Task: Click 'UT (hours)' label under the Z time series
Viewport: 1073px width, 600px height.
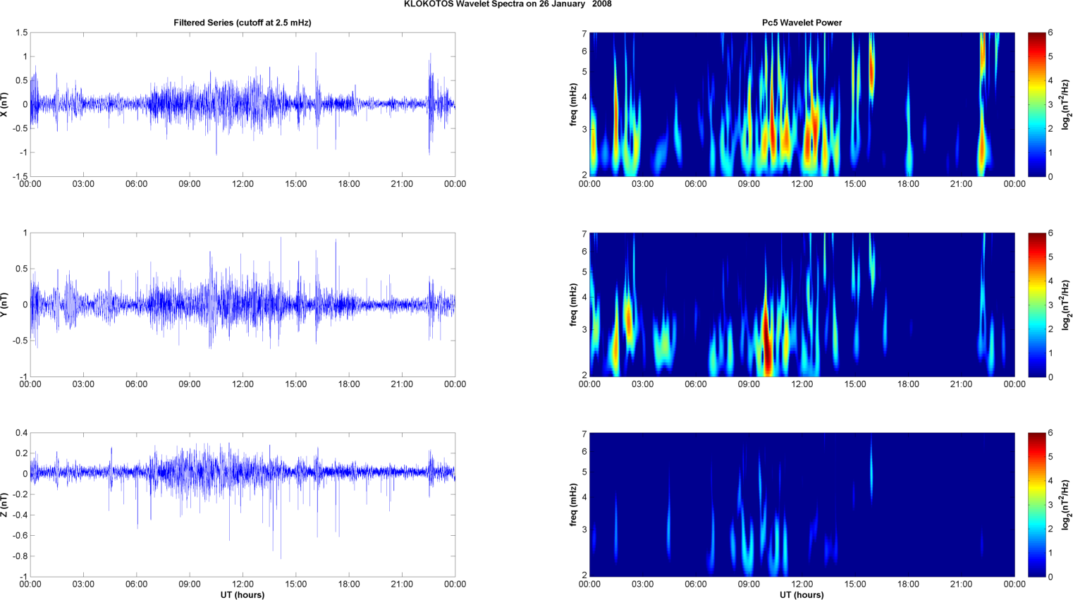Action: 243,595
